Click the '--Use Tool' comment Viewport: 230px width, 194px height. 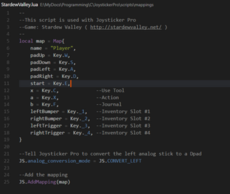pyautogui.click(x=110, y=90)
